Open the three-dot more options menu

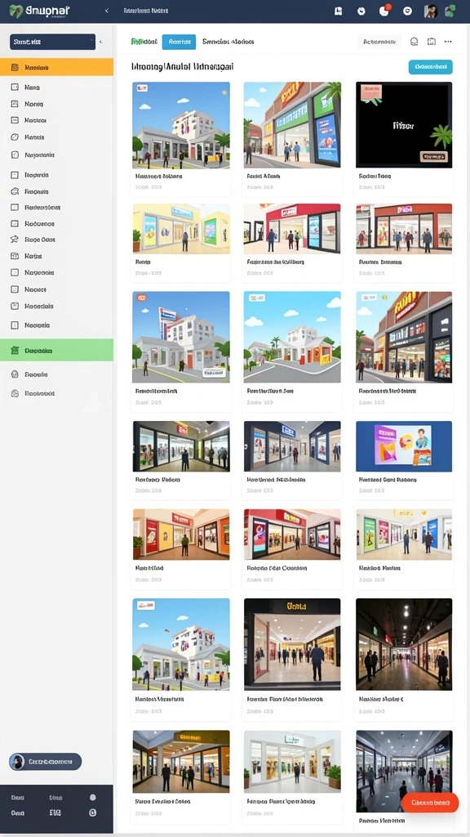[448, 42]
